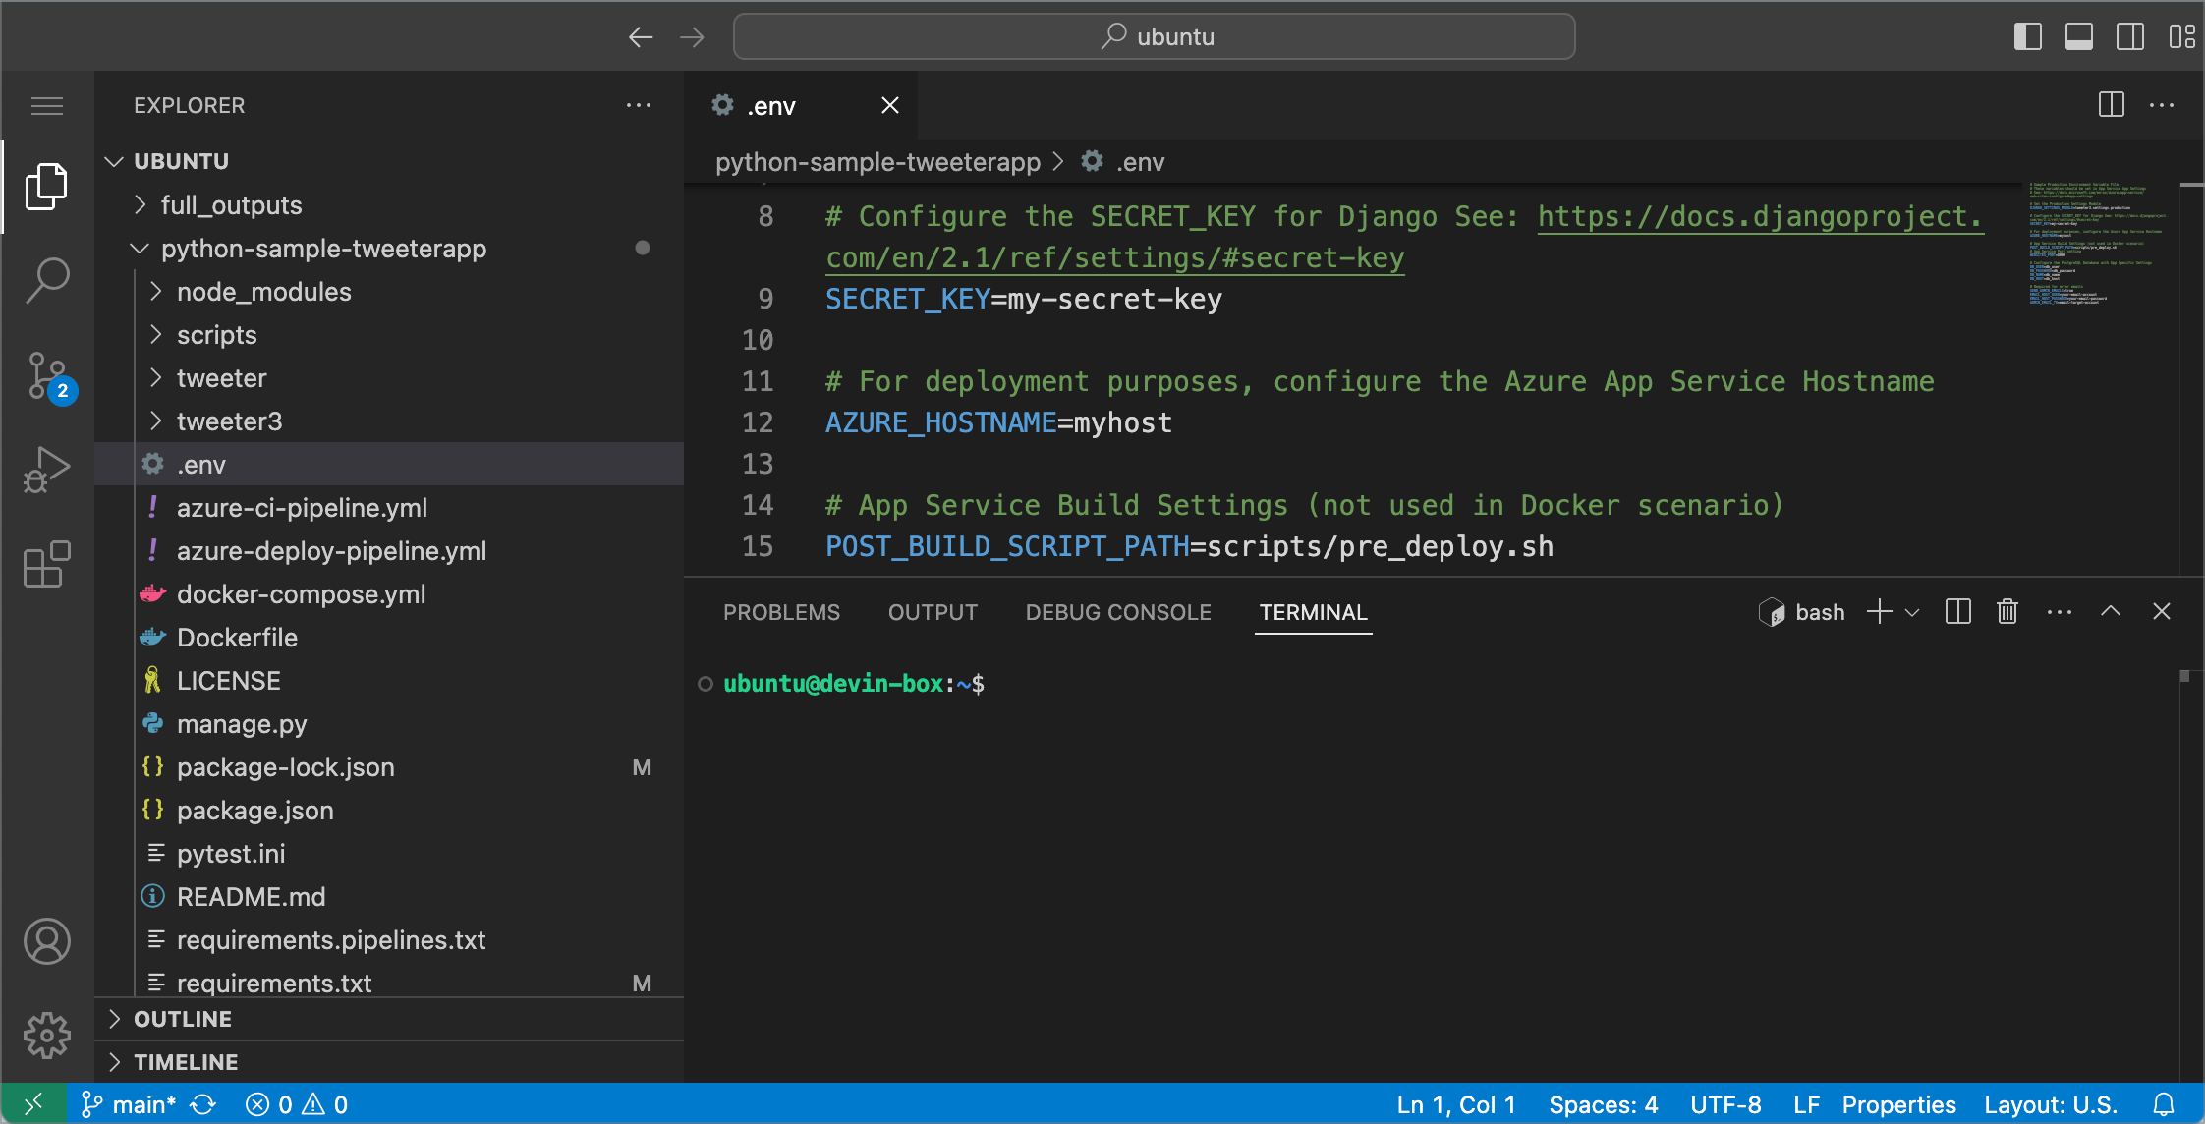The height and width of the screenshot is (1124, 2205).
Task: Click the Accounts icon in activity bar
Action: (x=46, y=941)
